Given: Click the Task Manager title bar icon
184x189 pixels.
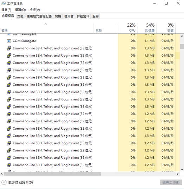Looking at the screenshot, I should click(4, 4).
